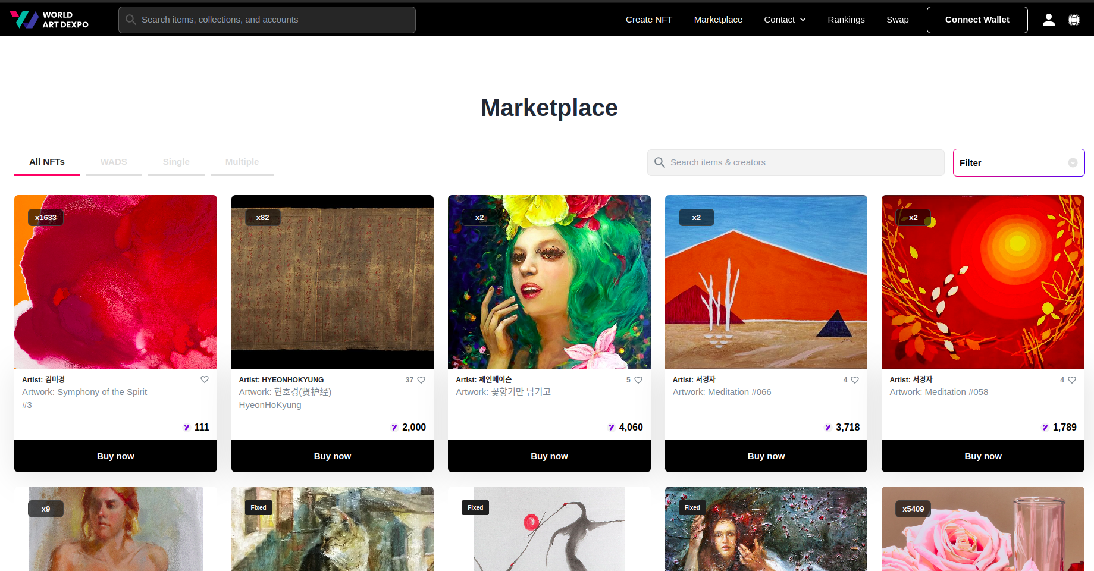Switch to the All NFTs tab
The height and width of the screenshot is (571, 1094).
click(47, 162)
